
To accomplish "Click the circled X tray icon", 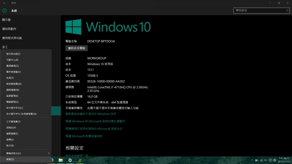I will [x=275, y=160].
